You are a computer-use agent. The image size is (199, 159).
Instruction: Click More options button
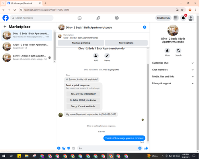click(126, 43)
